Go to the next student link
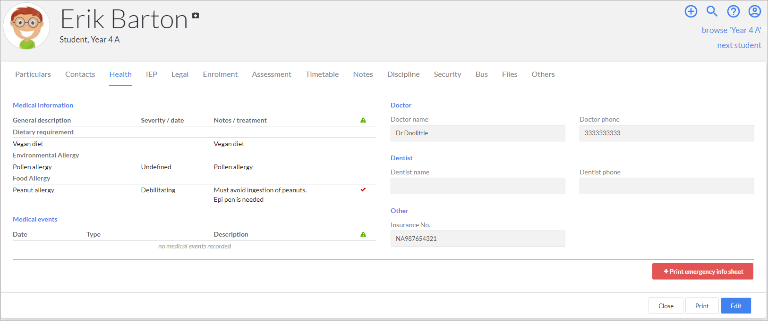 (x=739, y=45)
